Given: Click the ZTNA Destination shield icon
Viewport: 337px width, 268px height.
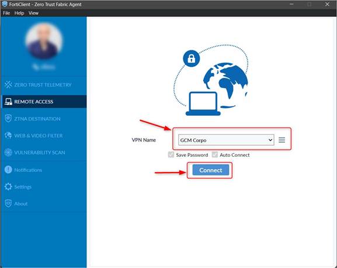Looking at the screenshot, I should point(8,118).
